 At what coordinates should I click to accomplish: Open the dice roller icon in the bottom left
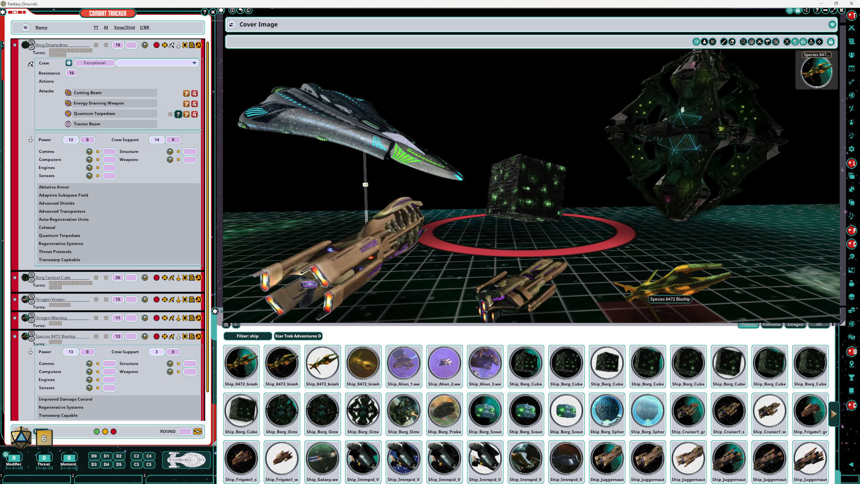click(x=20, y=437)
